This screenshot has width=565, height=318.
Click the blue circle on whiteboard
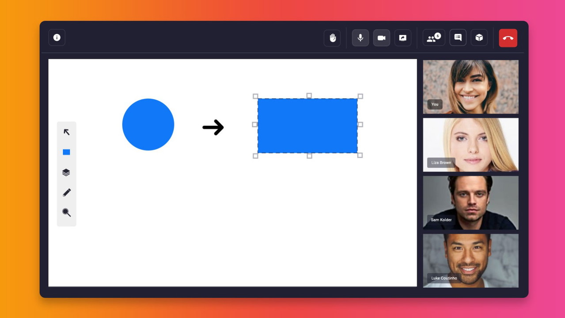(148, 125)
